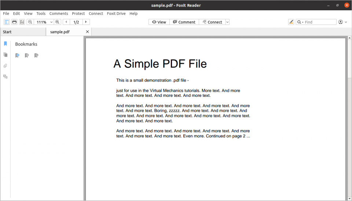
Task: Open the View menu in menu bar
Action: (x=28, y=14)
